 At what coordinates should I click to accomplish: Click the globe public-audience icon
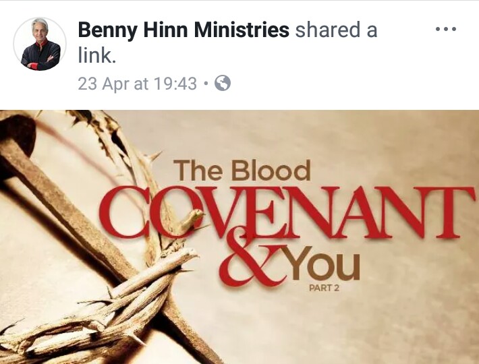click(x=223, y=83)
